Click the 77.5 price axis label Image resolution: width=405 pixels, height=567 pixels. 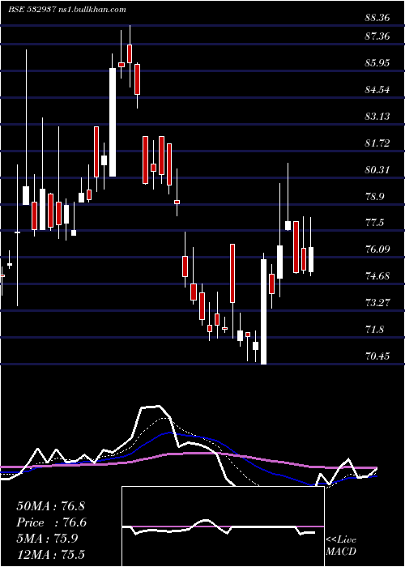pos(374,223)
